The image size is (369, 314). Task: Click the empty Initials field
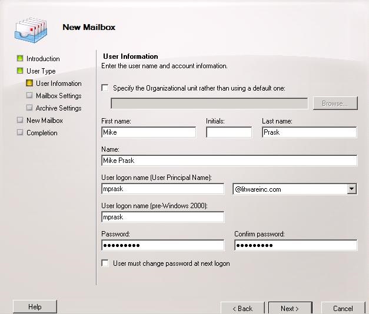(229, 132)
